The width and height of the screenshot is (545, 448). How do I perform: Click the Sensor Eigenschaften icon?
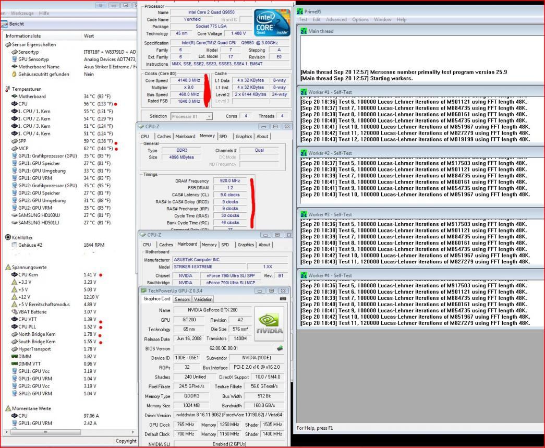click(8, 44)
